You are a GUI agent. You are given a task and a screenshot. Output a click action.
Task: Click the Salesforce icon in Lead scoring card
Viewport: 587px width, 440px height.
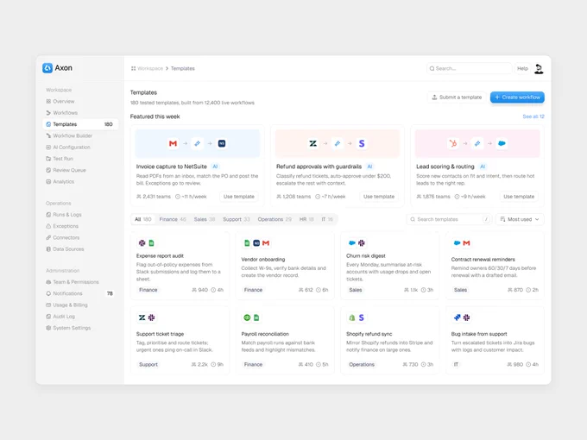(x=502, y=144)
